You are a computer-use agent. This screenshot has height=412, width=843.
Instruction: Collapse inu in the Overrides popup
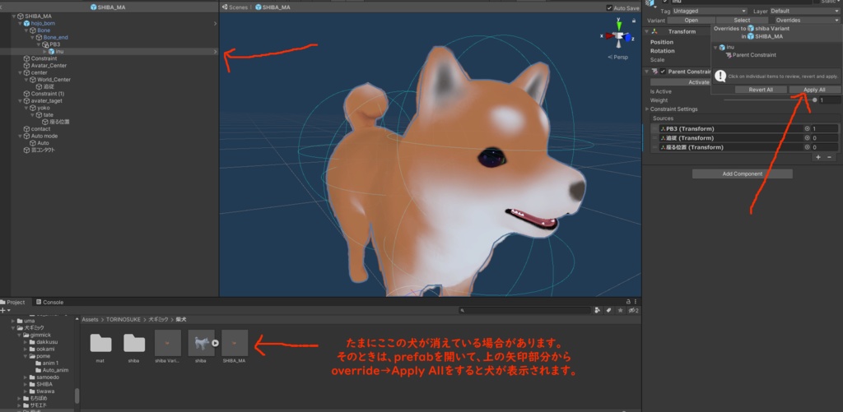[715, 47]
